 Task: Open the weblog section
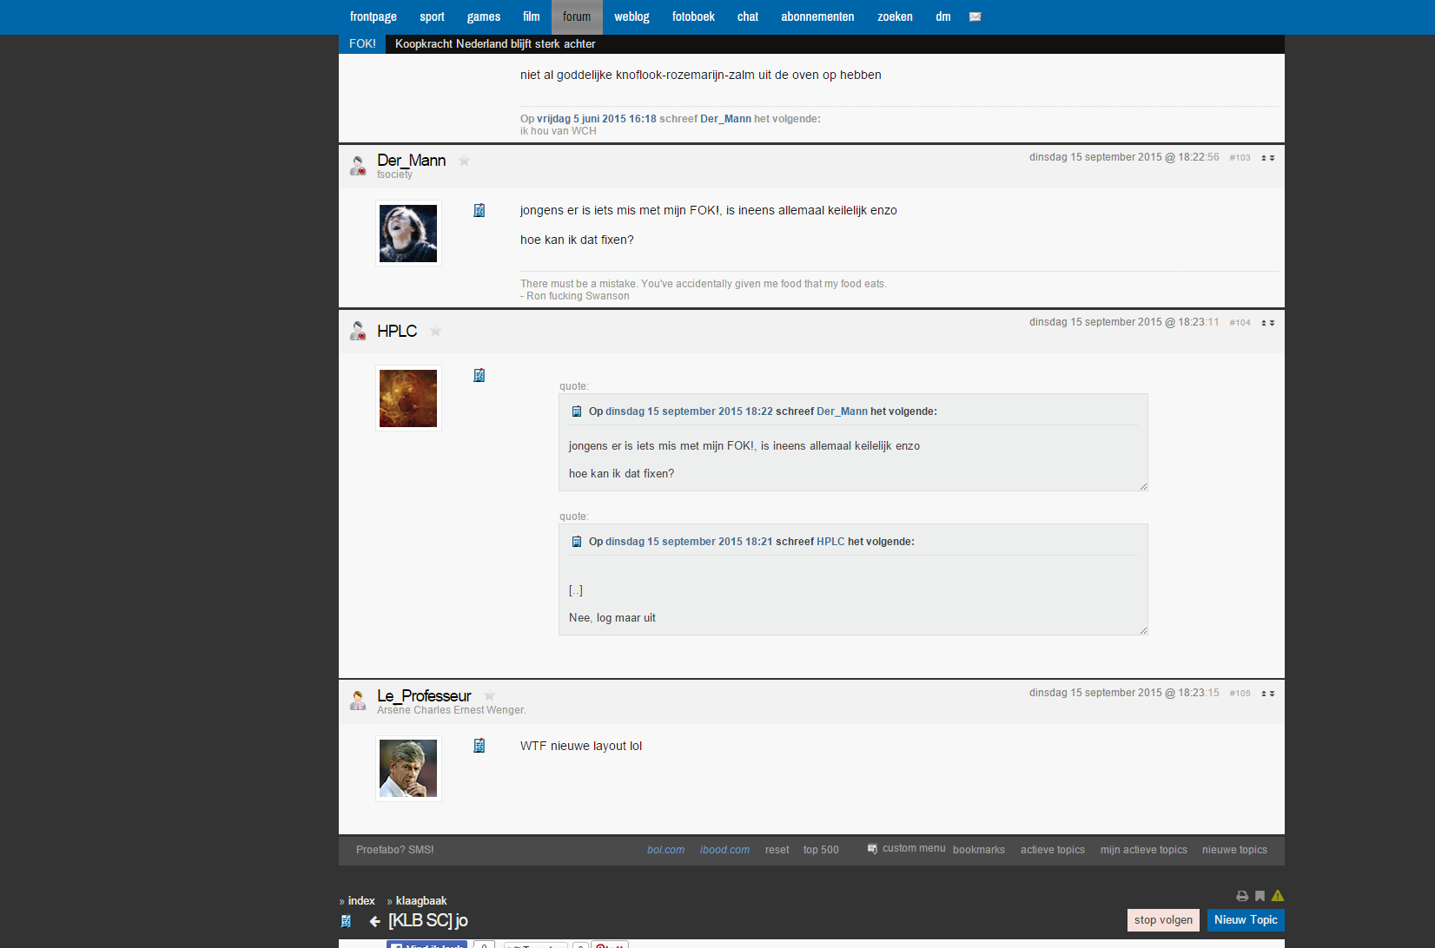point(632,16)
